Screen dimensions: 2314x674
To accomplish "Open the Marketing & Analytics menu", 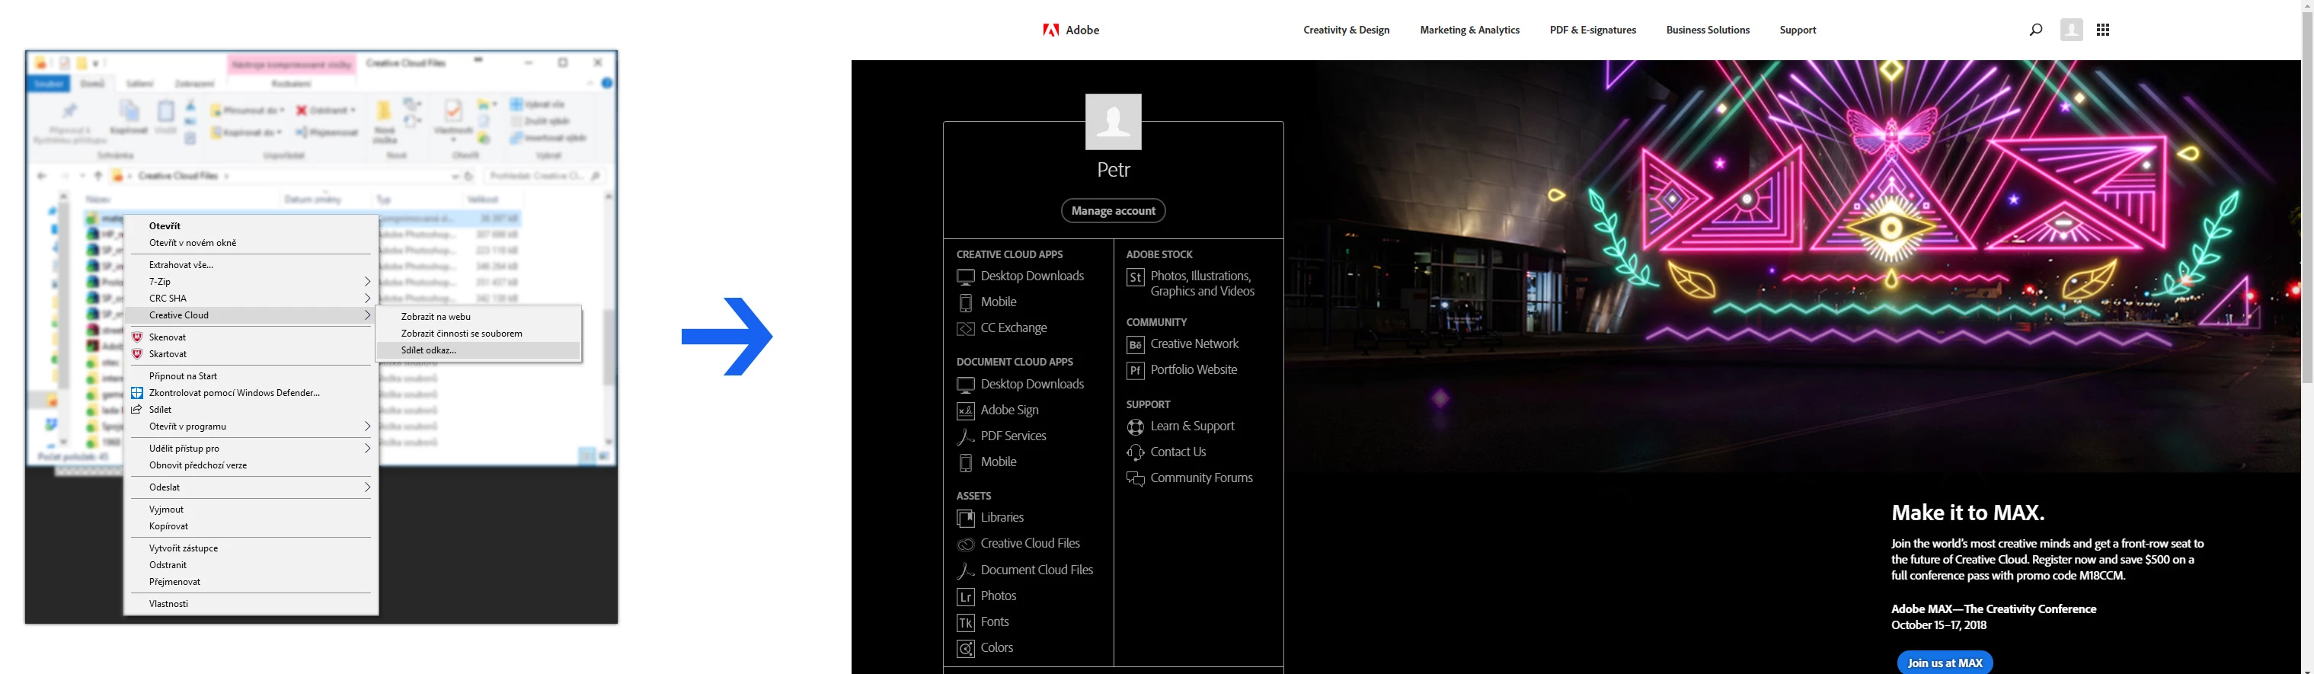I will coord(1469,30).
